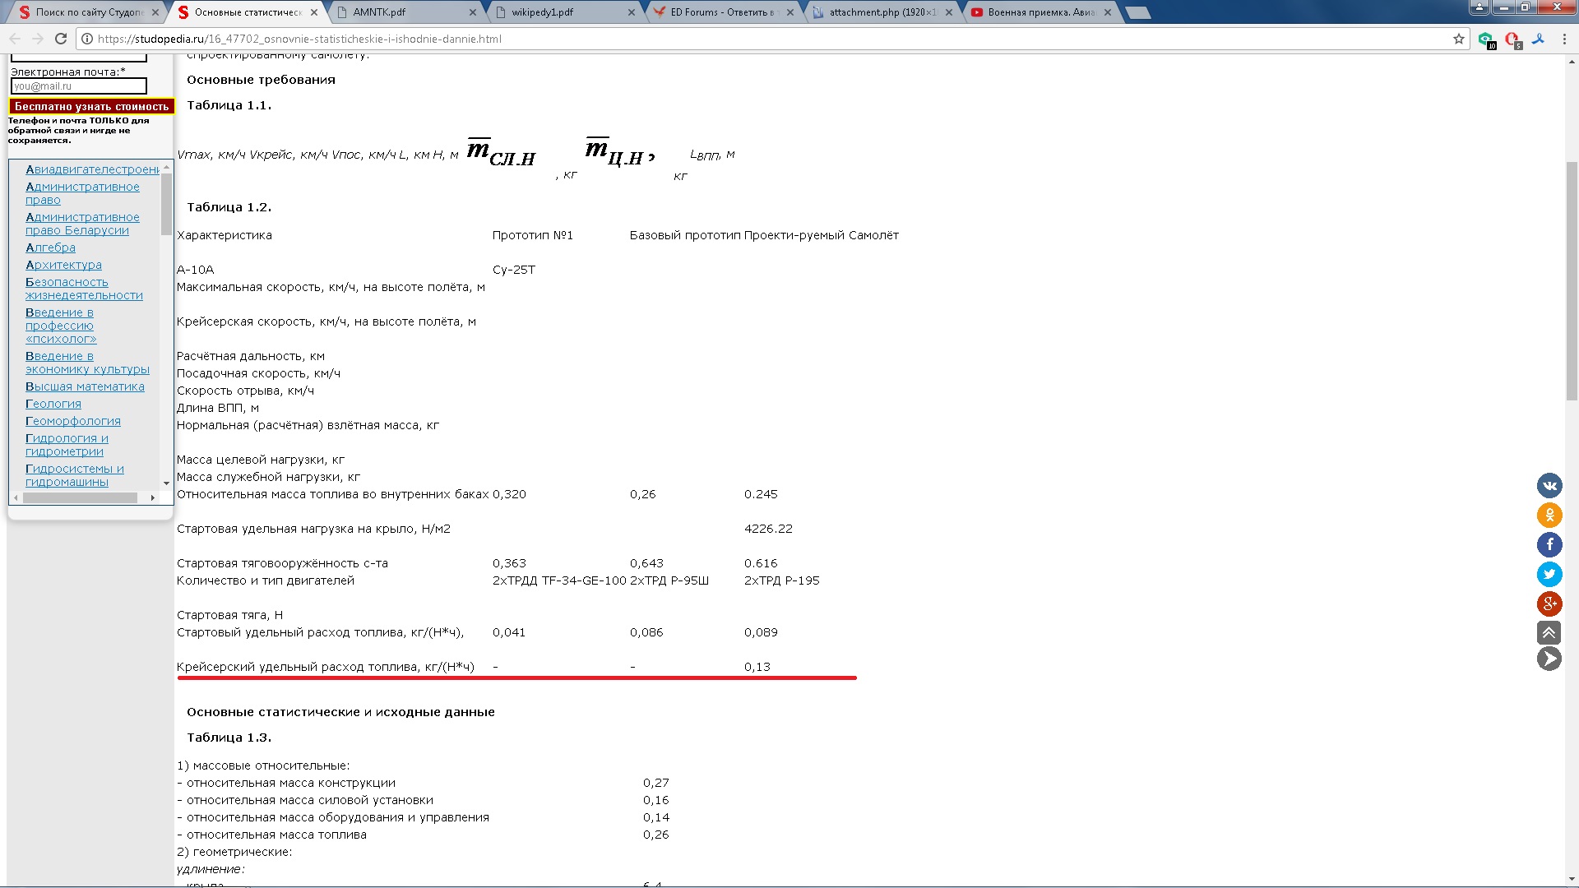Viewport: 1579px width, 888px height.
Task: Open the Авиадвигателестроение category link
Action: [x=92, y=169]
